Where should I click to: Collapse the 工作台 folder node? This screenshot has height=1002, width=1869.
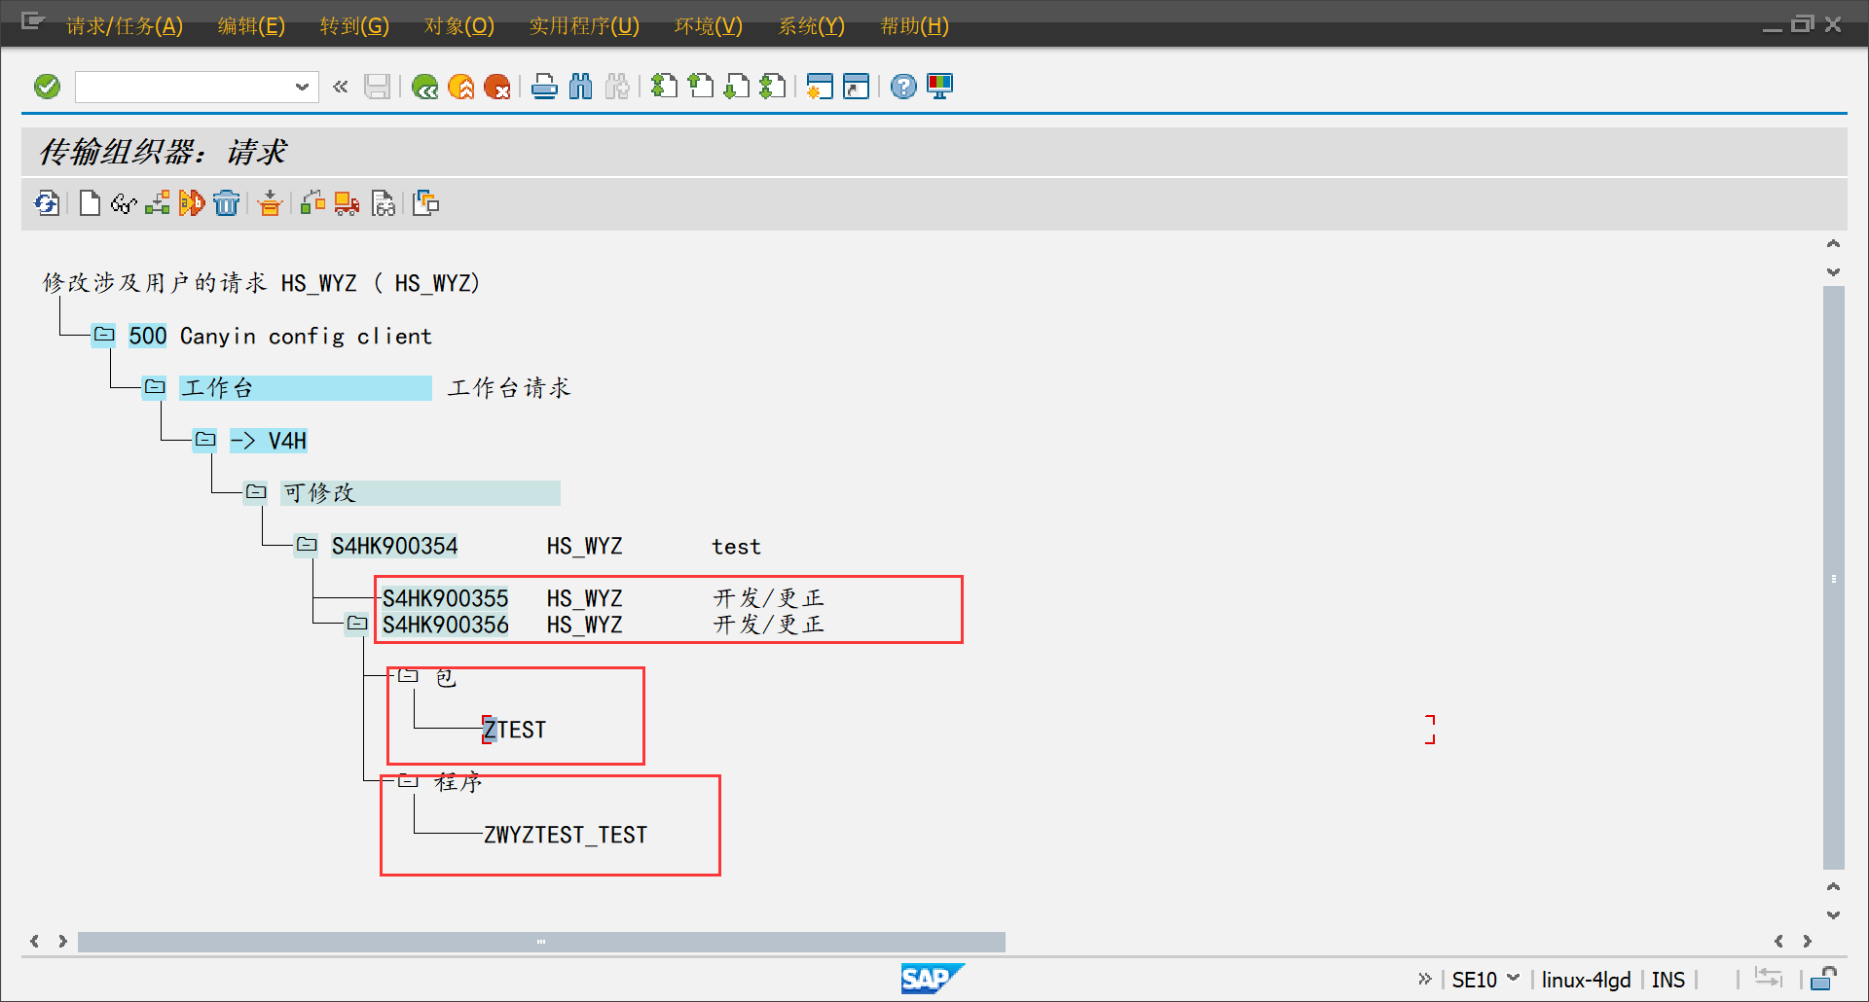coord(155,387)
